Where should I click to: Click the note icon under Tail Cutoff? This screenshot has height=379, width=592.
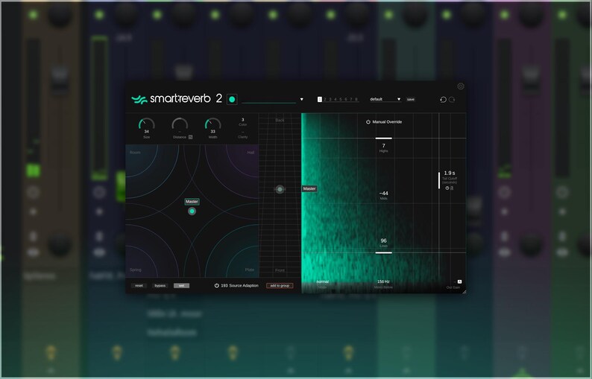452,188
